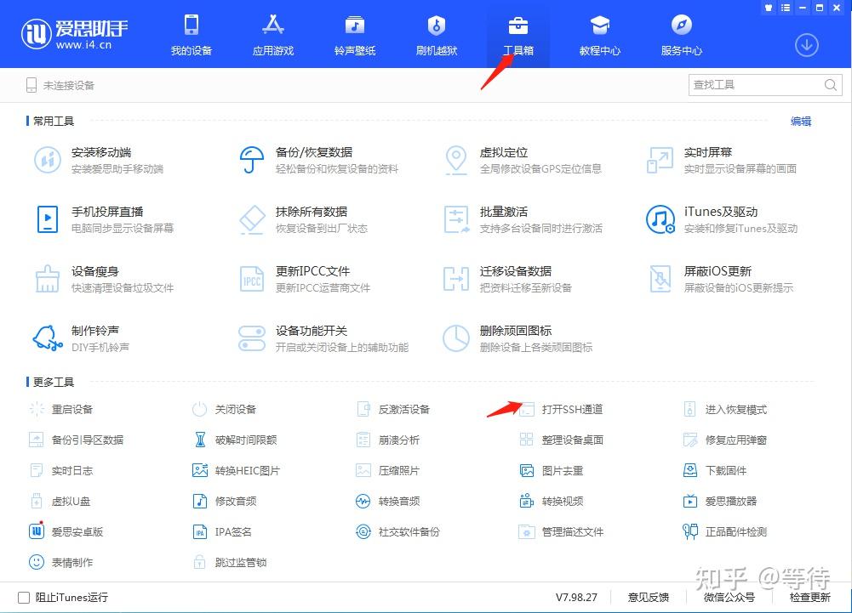Open 教程中心 tab
Screen dimensions: 852x613
coord(600,35)
